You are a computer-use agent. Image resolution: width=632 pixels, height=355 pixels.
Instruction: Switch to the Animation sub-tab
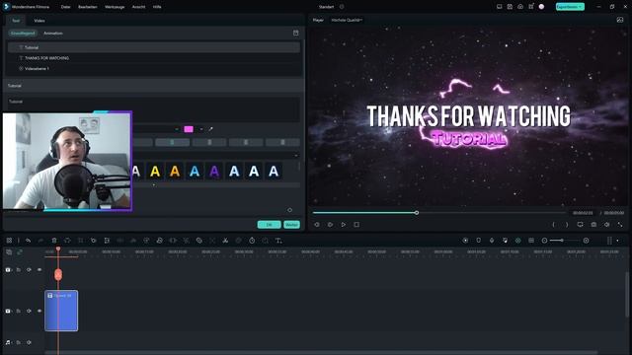click(x=53, y=34)
